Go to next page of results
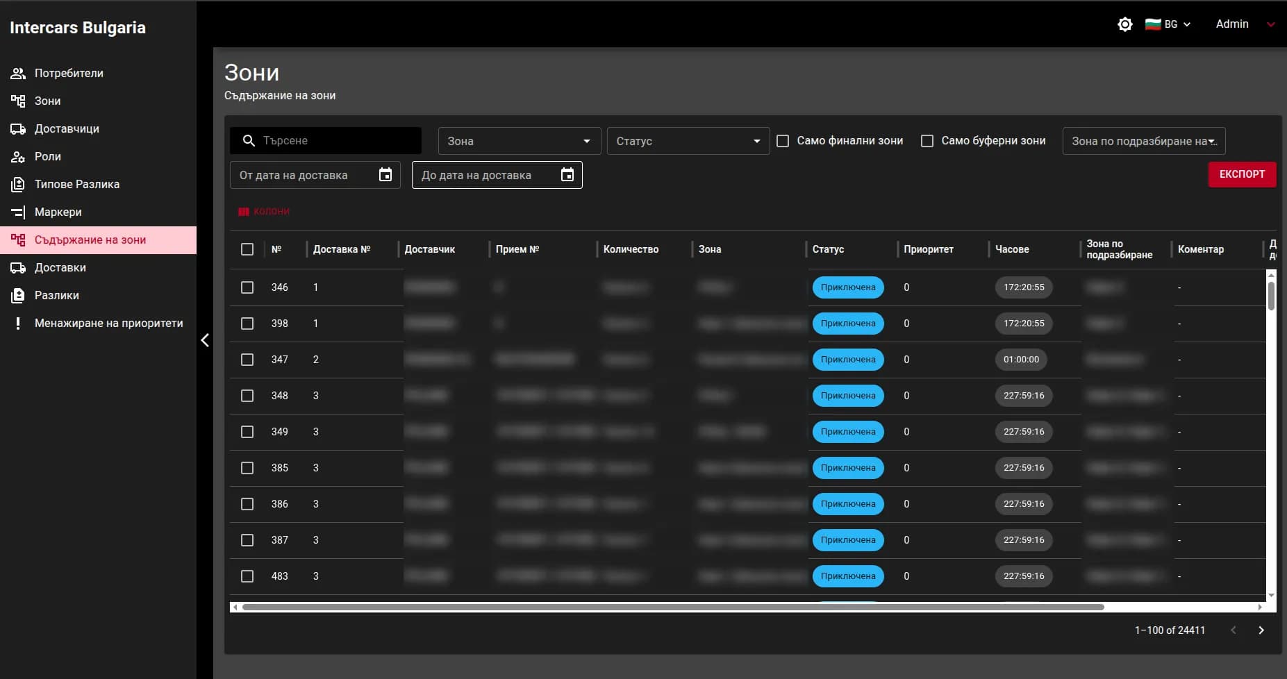Image resolution: width=1287 pixels, height=679 pixels. [1261, 630]
